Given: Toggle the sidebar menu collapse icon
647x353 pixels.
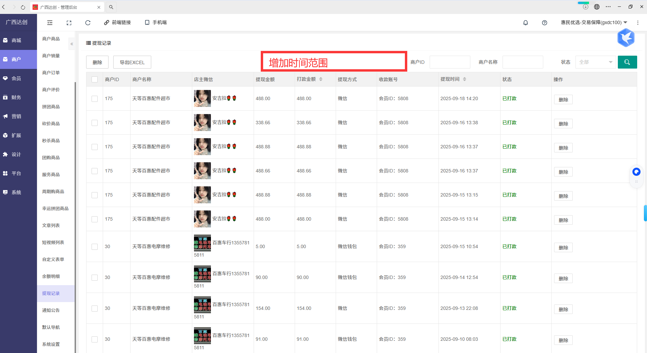Looking at the screenshot, I should (x=50, y=23).
